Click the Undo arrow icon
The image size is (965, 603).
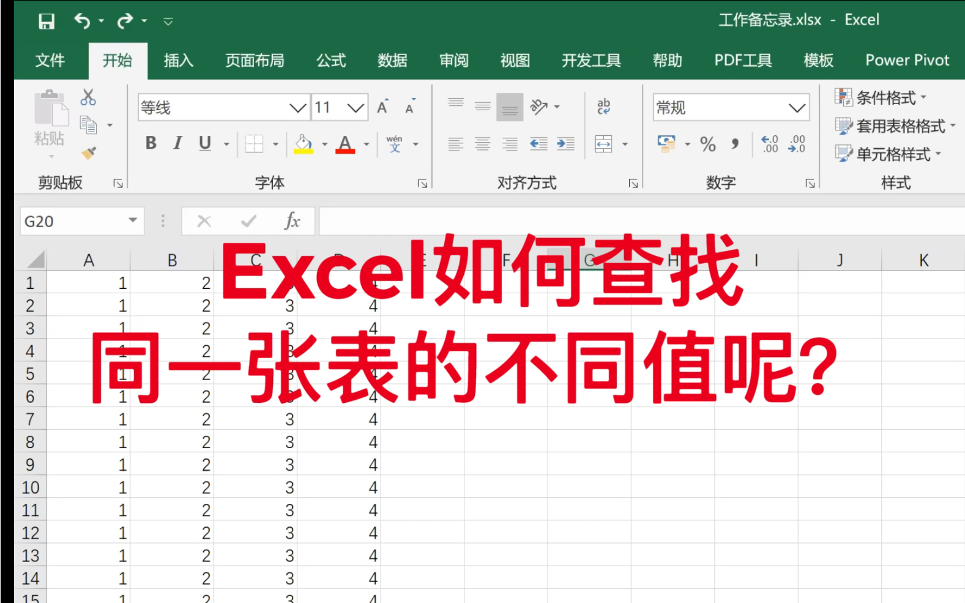pyautogui.click(x=82, y=21)
